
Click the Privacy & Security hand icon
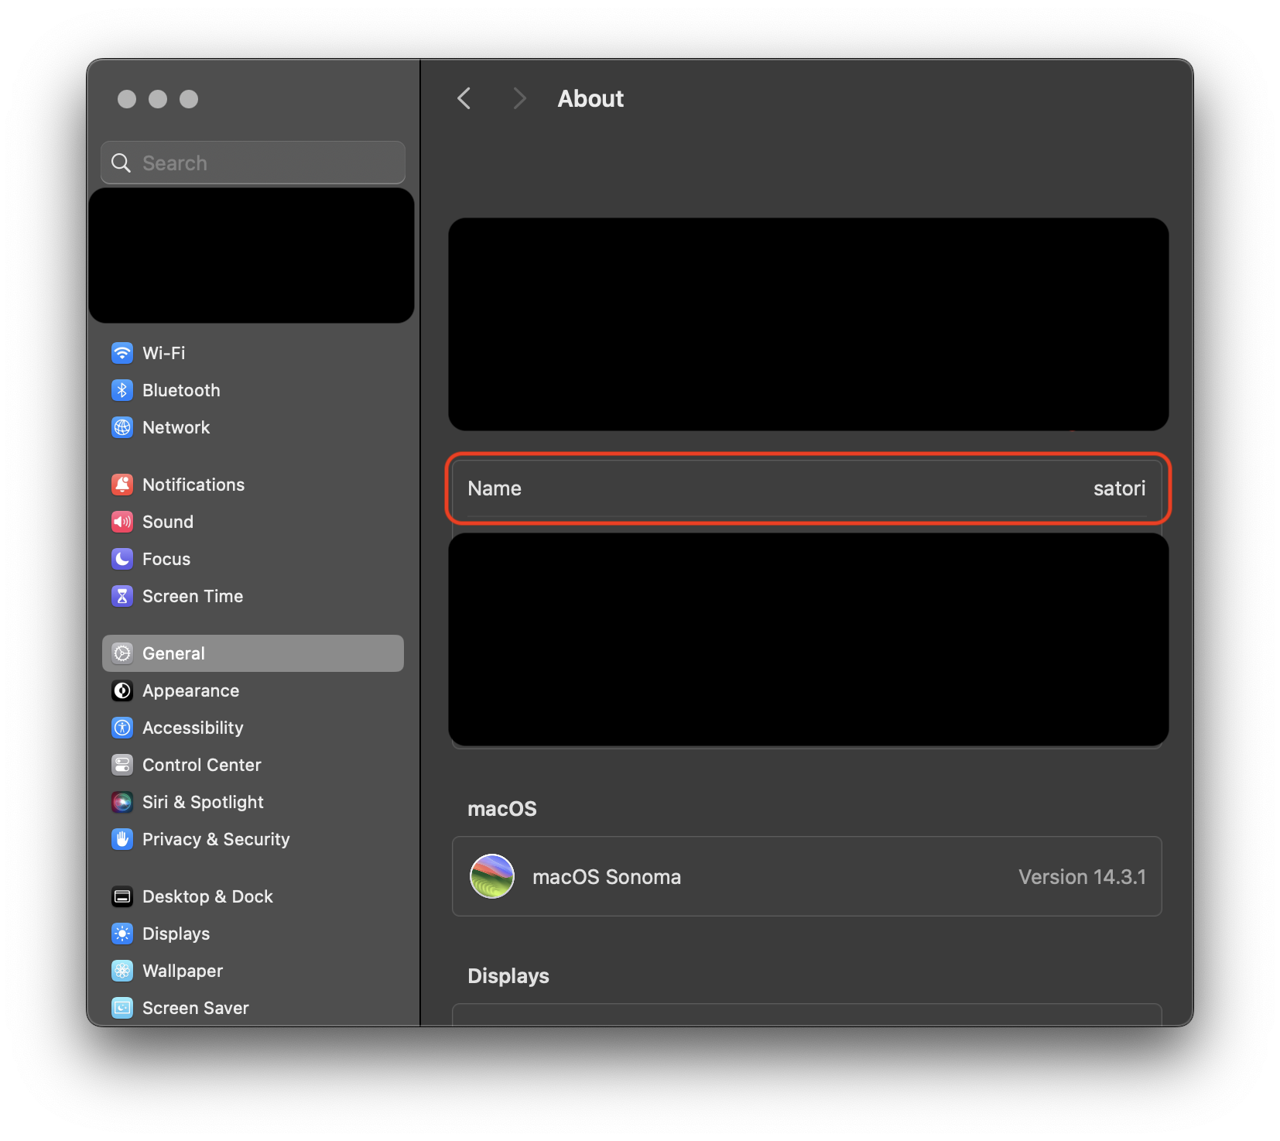122,839
